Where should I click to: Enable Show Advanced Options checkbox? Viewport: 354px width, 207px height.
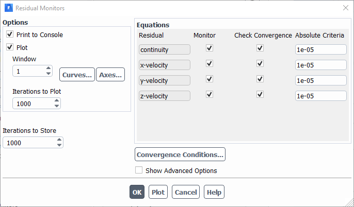point(139,170)
